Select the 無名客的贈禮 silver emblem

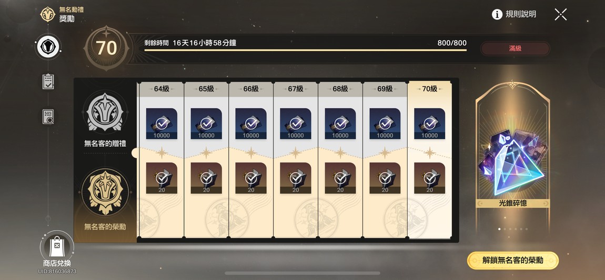pos(105,111)
